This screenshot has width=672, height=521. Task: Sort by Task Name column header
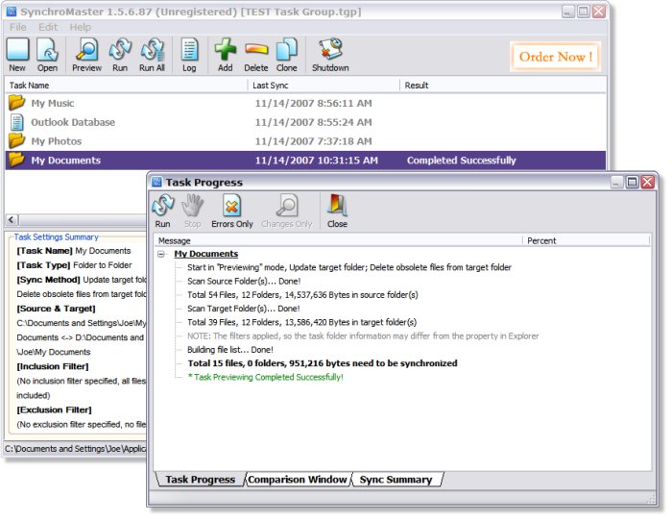[x=126, y=86]
